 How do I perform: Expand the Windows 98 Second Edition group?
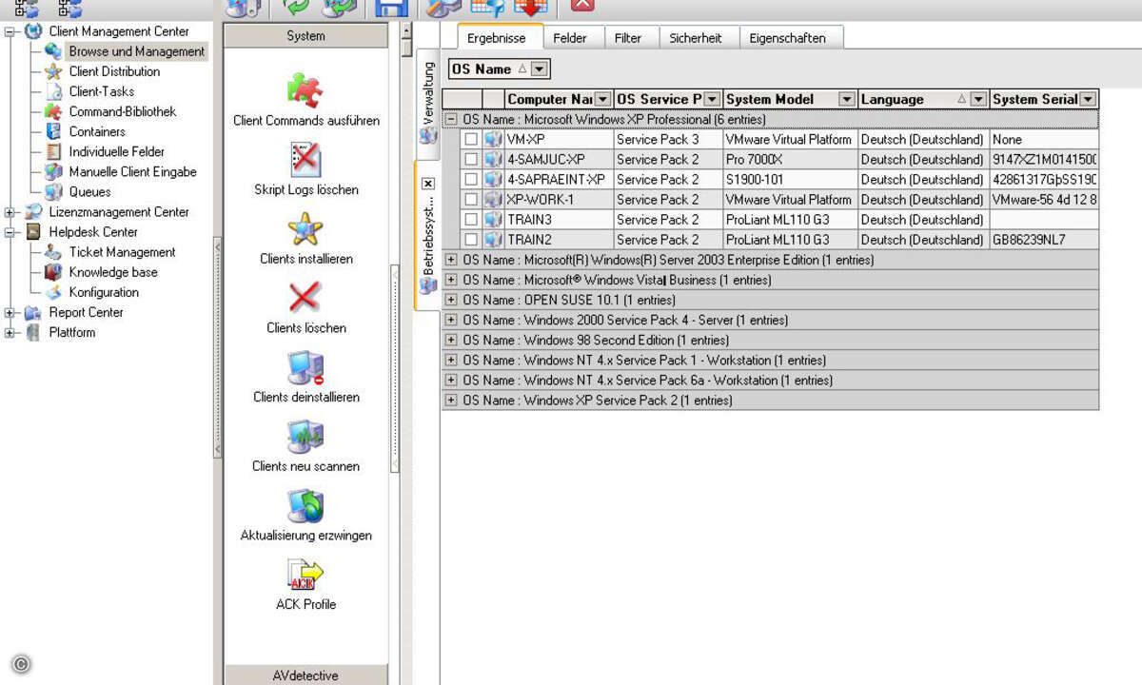click(451, 340)
